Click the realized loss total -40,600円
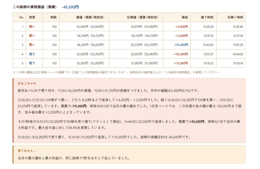260x169 pixels. click(70, 7)
